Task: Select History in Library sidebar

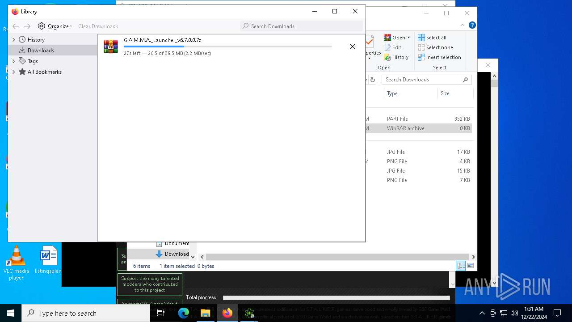Action: tap(36, 40)
